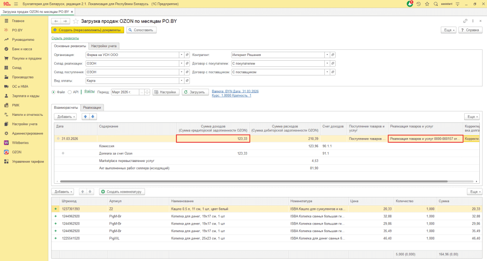Click the horizontal scrollbar of settlements table
This screenshot has width=487, height=261.
point(254,181)
